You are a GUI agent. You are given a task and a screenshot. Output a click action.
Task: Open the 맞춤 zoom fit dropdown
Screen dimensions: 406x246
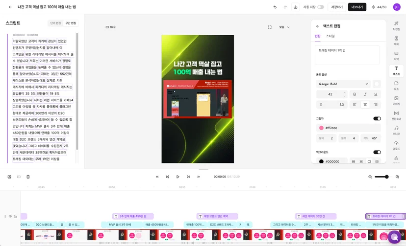click(x=284, y=27)
